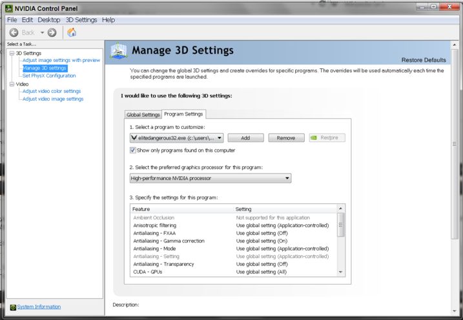The image size is (463, 320).
Task: Click the grayed Antialiasing - Setting row
Action: [x=234, y=256]
